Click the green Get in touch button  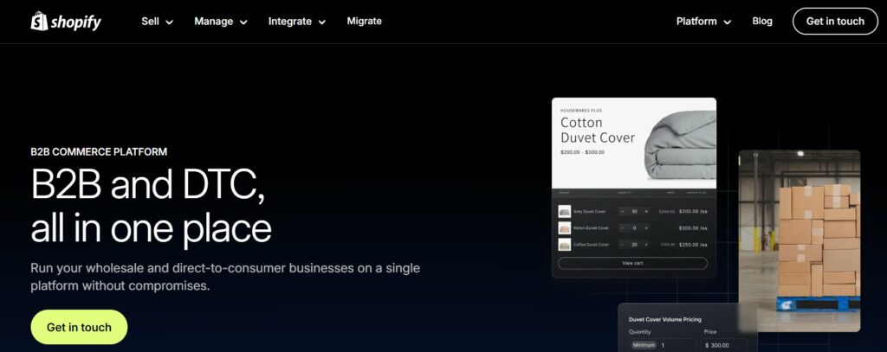[x=79, y=327]
